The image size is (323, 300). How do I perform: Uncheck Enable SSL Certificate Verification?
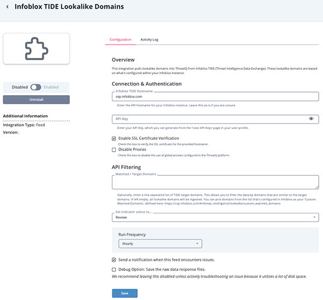click(114, 139)
